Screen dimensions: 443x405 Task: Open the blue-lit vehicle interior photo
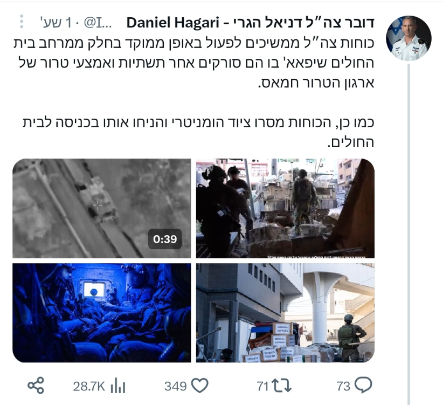pos(102,313)
